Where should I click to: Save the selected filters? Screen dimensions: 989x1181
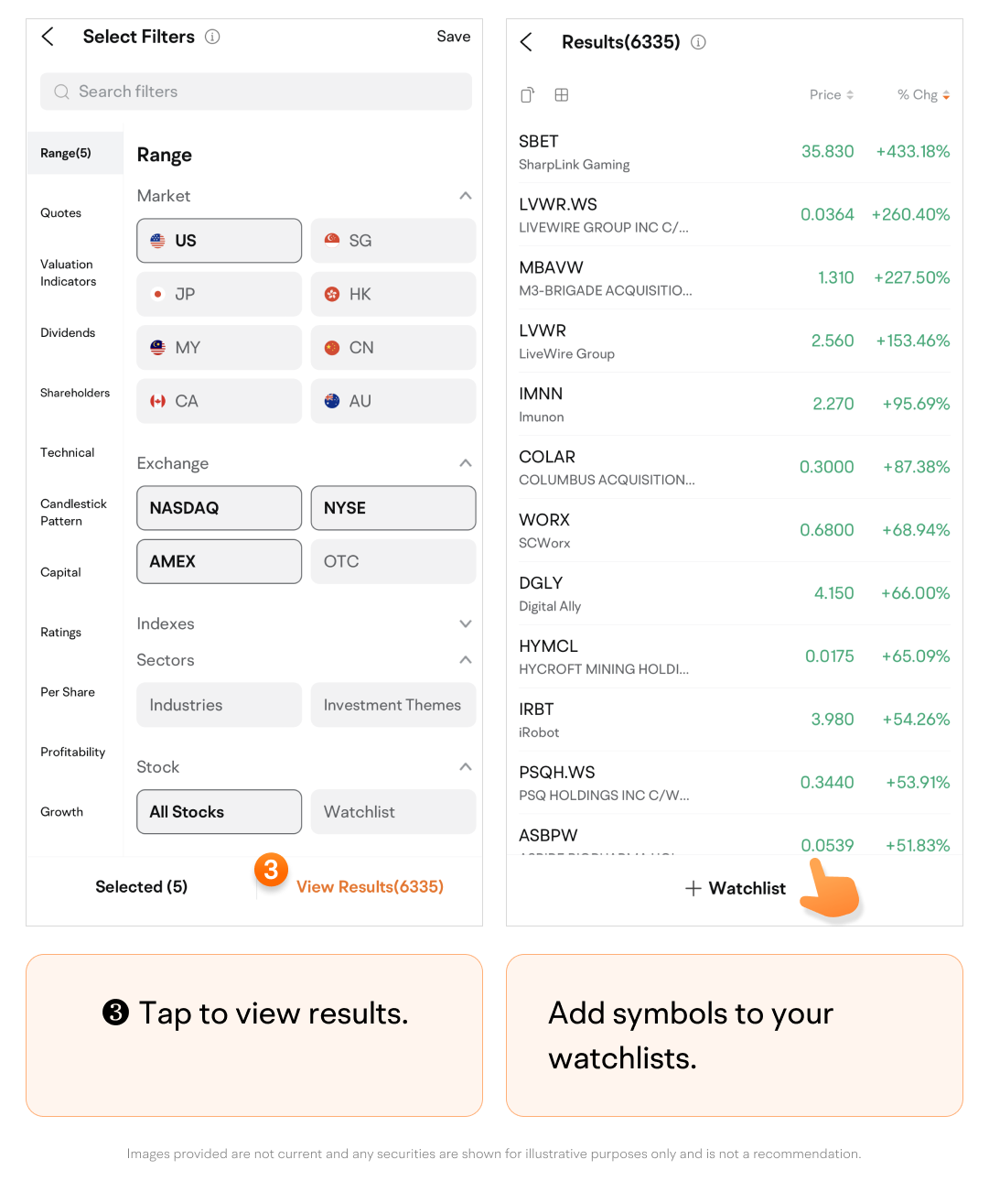[x=453, y=37]
